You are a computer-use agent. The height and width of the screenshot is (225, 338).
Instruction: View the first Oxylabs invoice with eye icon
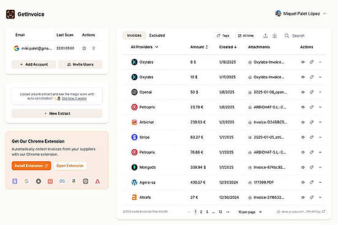tap(303, 62)
